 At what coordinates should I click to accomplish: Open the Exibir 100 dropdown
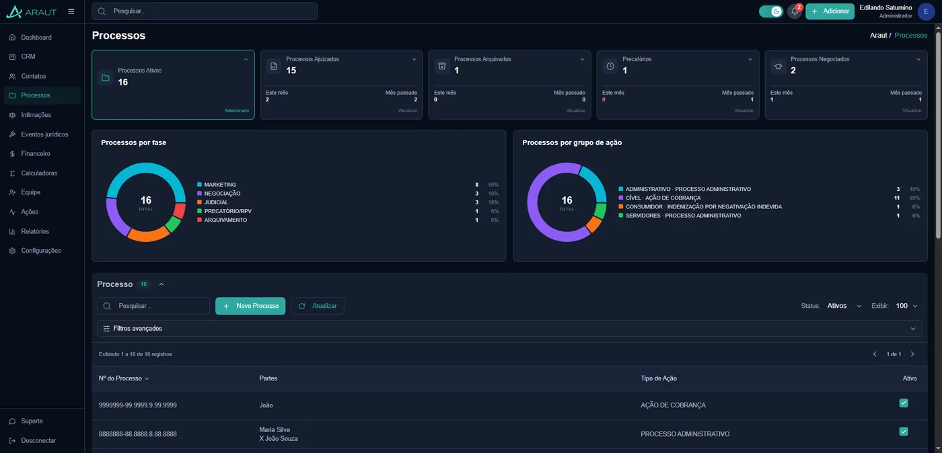tap(908, 306)
